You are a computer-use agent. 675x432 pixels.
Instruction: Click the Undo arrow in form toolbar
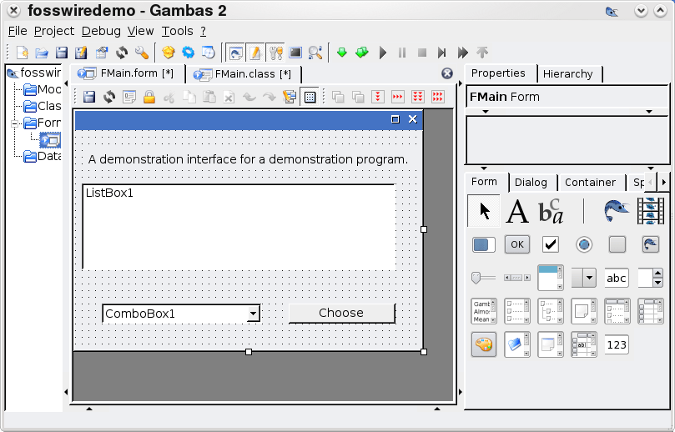[x=249, y=97]
